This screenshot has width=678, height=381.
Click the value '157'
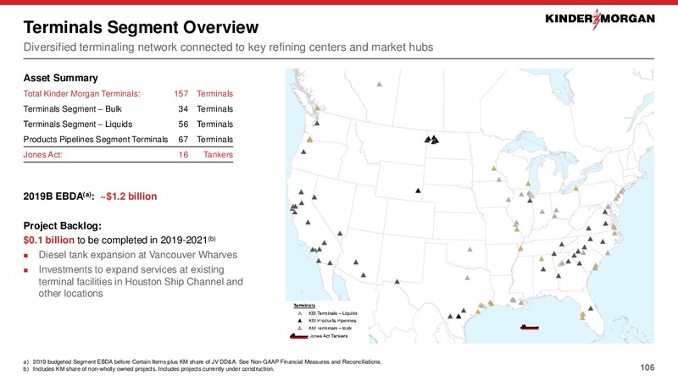point(181,94)
